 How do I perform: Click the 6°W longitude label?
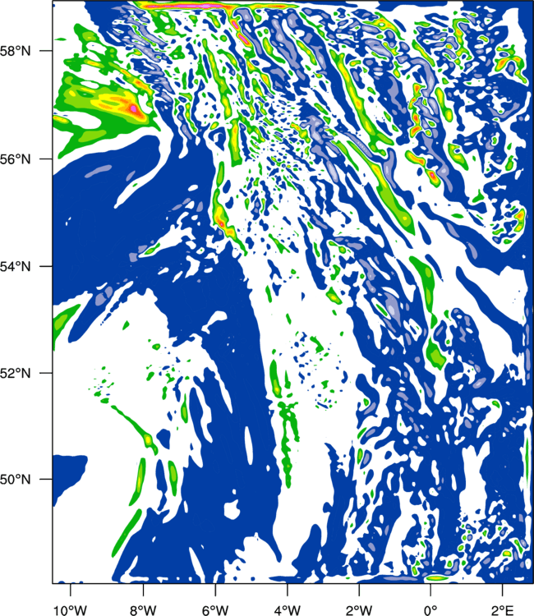click(x=215, y=610)
